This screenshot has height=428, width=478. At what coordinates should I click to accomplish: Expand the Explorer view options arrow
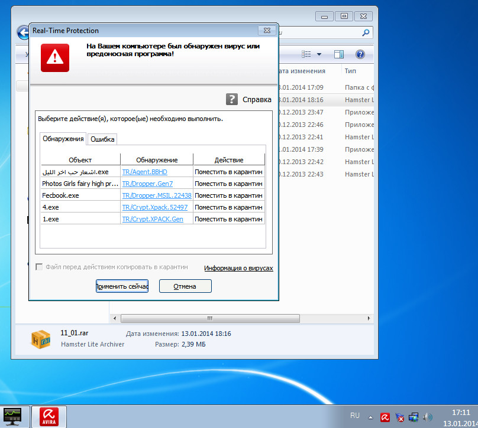(319, 54)
